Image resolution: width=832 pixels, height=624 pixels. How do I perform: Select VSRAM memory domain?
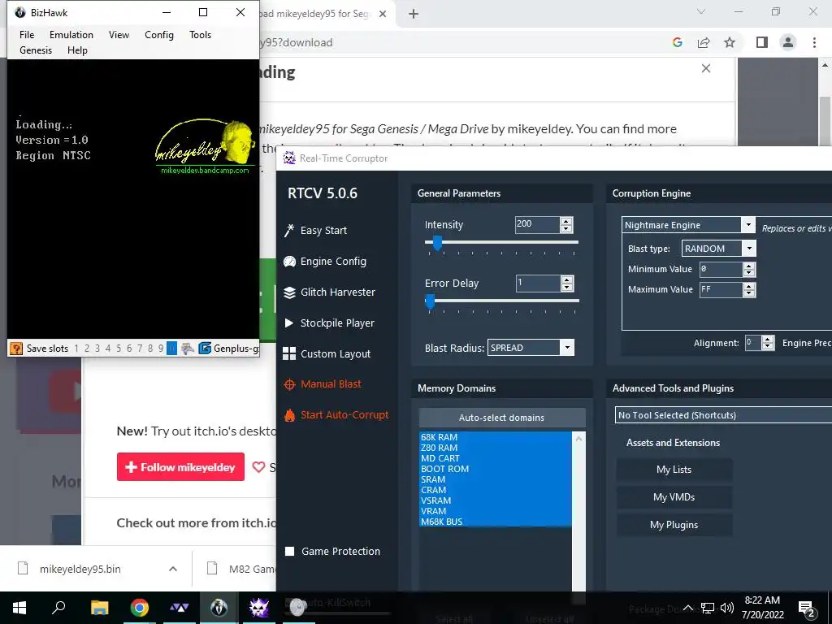(496, 500)
